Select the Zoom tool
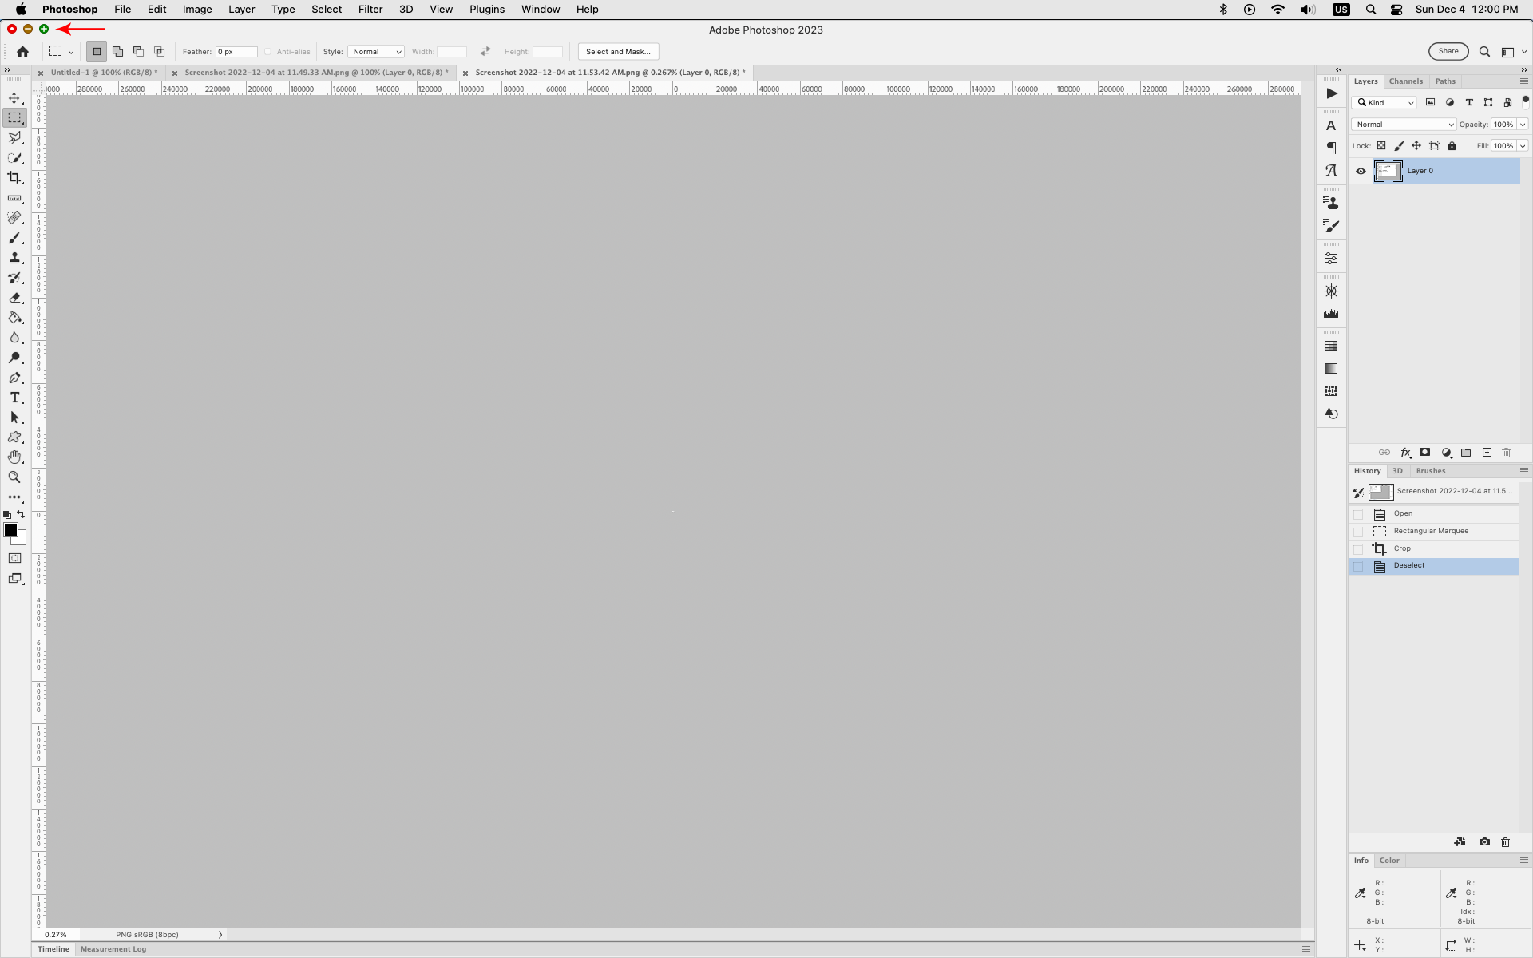 [15, 477]
